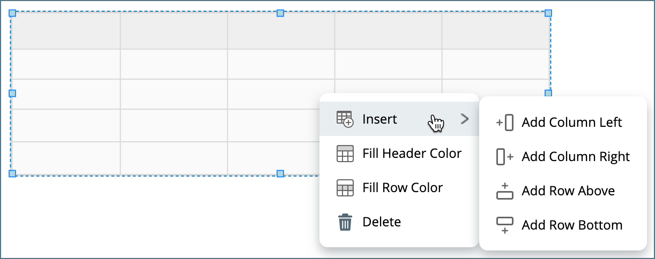Select Delete from the context menu

click(382, 222)
